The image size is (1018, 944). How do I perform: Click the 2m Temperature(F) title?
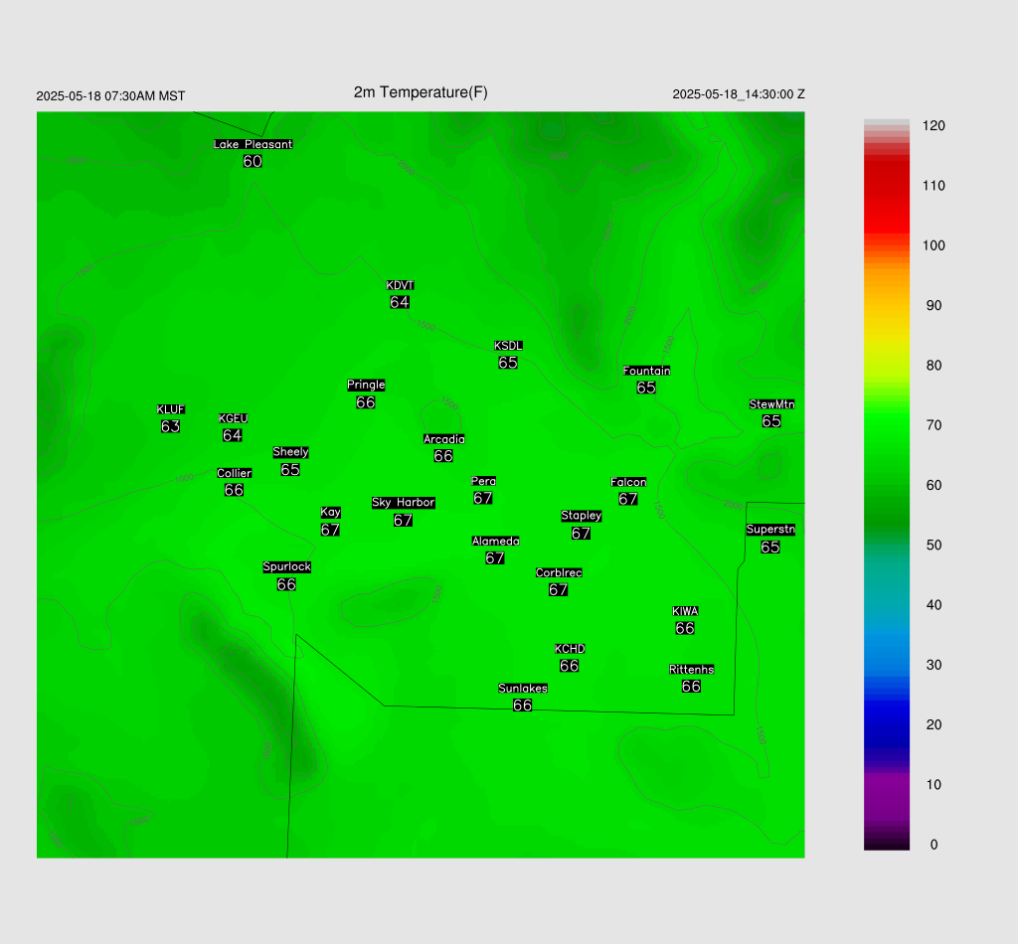pos(421,92)
